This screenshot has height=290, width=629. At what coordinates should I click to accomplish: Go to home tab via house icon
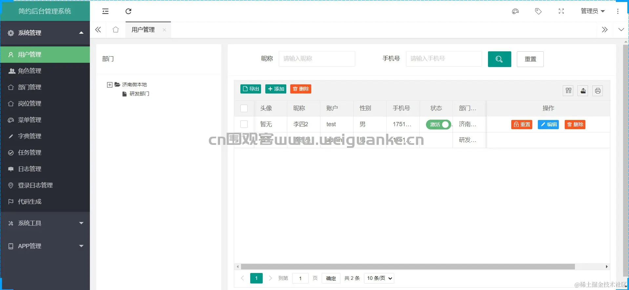tap(115, 30)
